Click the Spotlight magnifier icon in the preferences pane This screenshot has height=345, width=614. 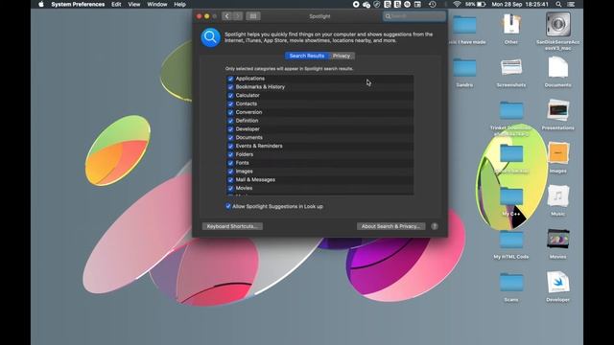tap(210, 37)
